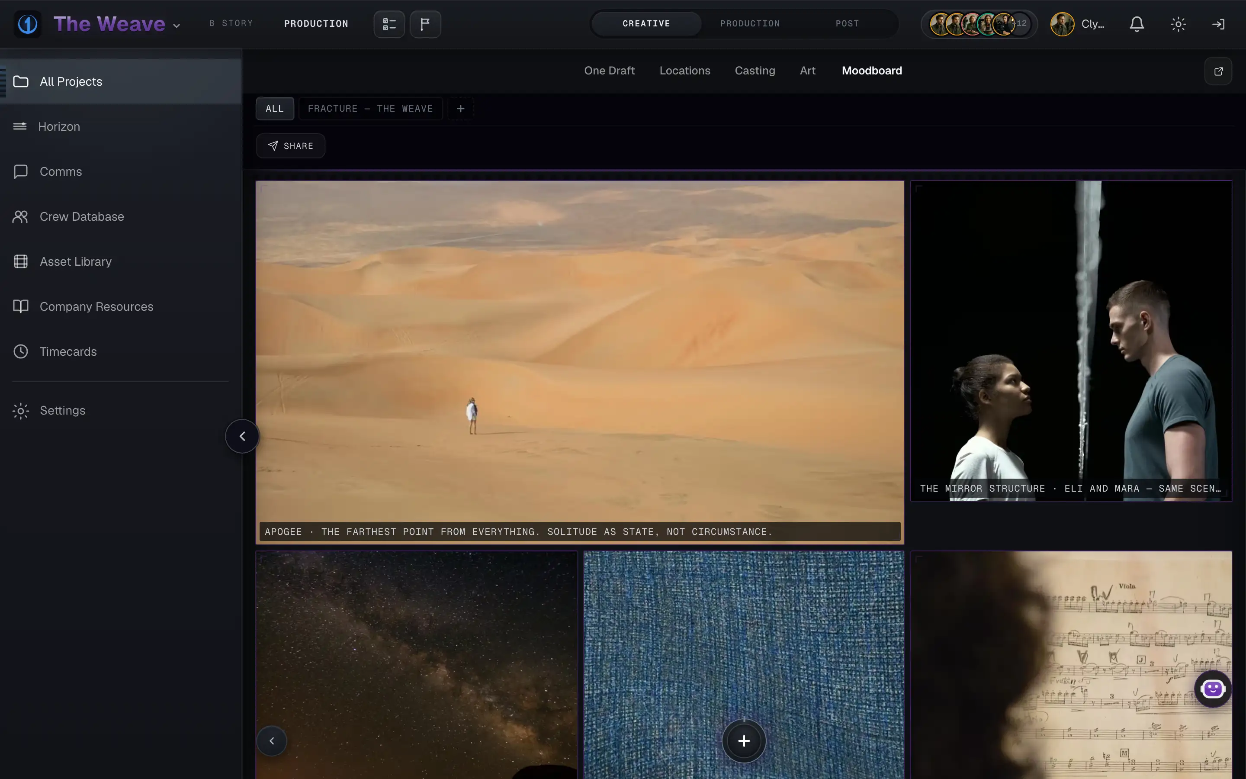Collapse the sidebar with chevron button
The image size is (1246, 779).
[x=242, y=436]
